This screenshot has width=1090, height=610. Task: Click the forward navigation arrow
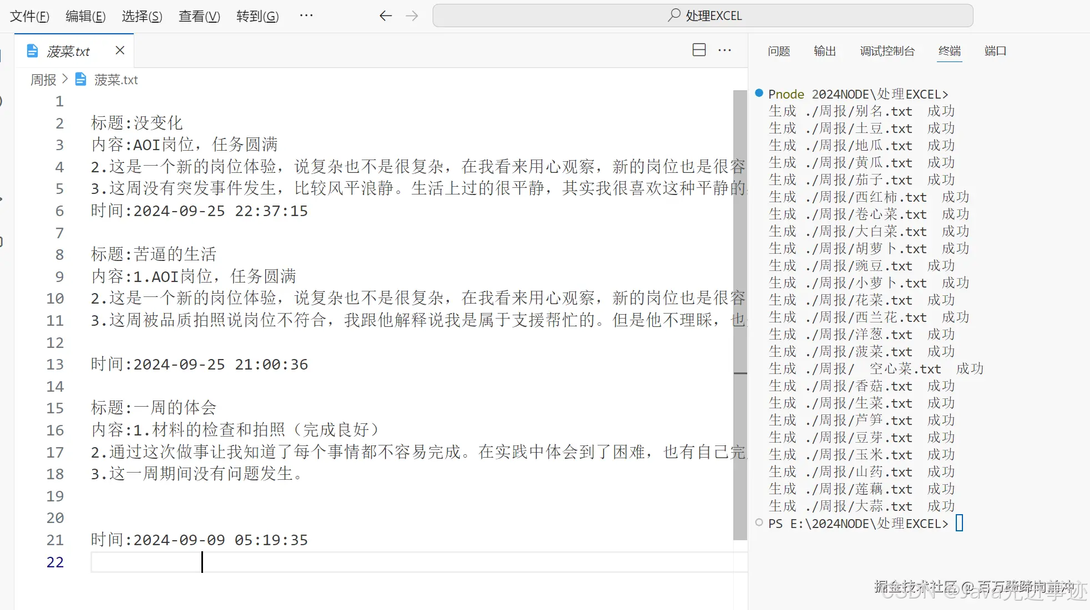pos(411,16)
